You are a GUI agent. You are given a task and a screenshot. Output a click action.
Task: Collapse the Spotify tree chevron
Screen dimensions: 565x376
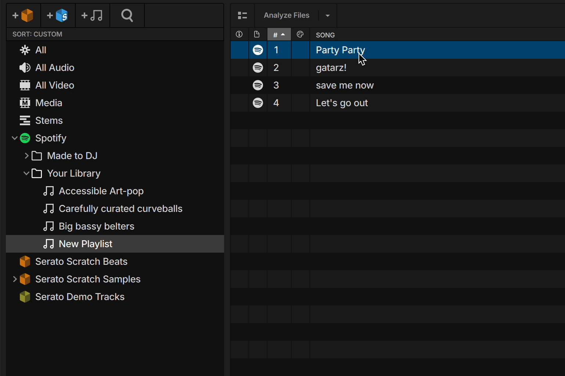click(x=14, y=138)
